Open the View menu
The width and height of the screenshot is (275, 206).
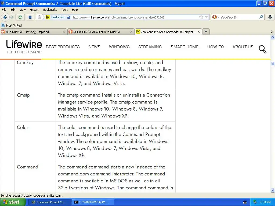(x=23, y=10)
